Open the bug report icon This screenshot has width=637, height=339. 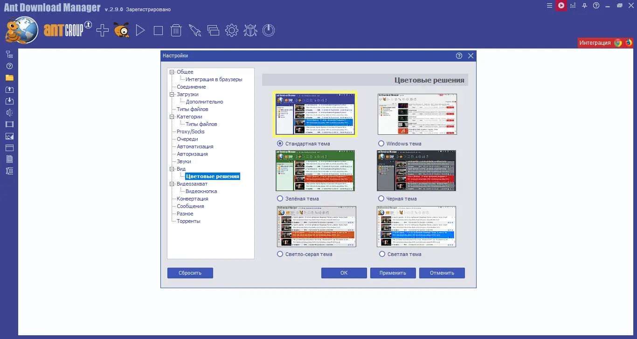coord(250,30)
